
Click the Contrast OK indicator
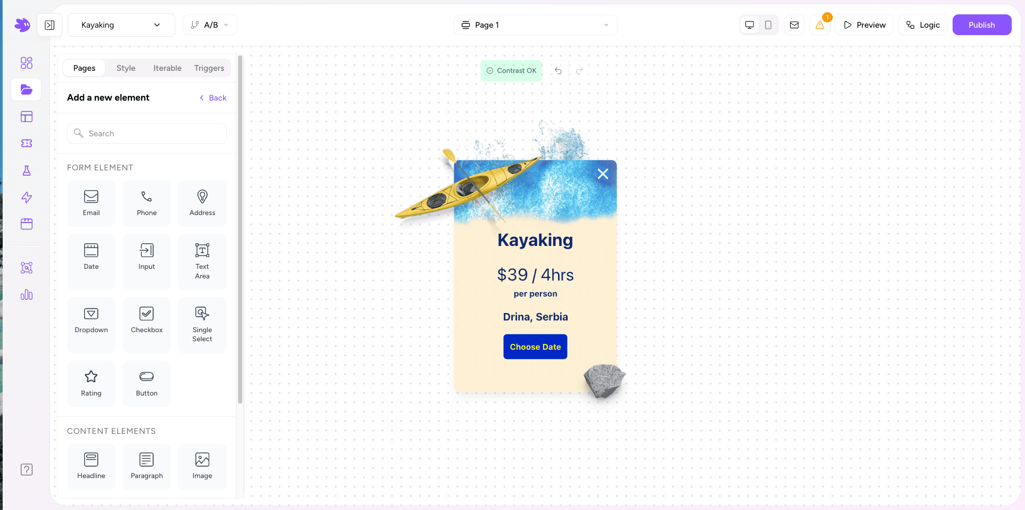coord(511,71)
